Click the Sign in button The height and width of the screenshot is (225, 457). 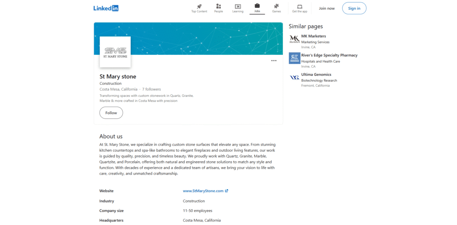354,8
